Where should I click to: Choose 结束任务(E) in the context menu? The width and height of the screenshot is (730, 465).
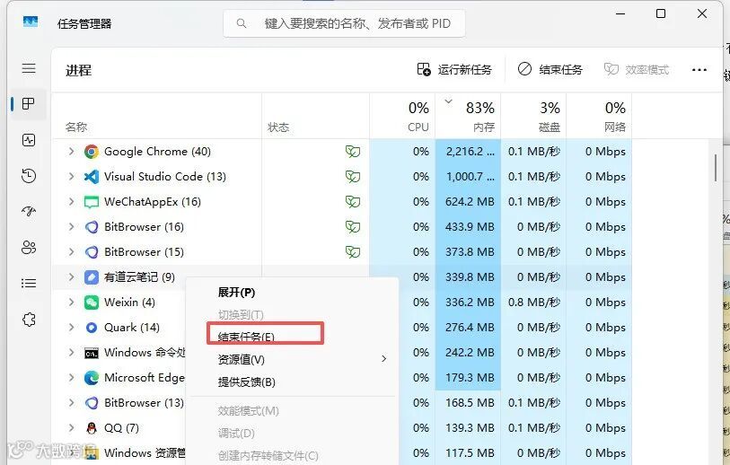[246, 337]
